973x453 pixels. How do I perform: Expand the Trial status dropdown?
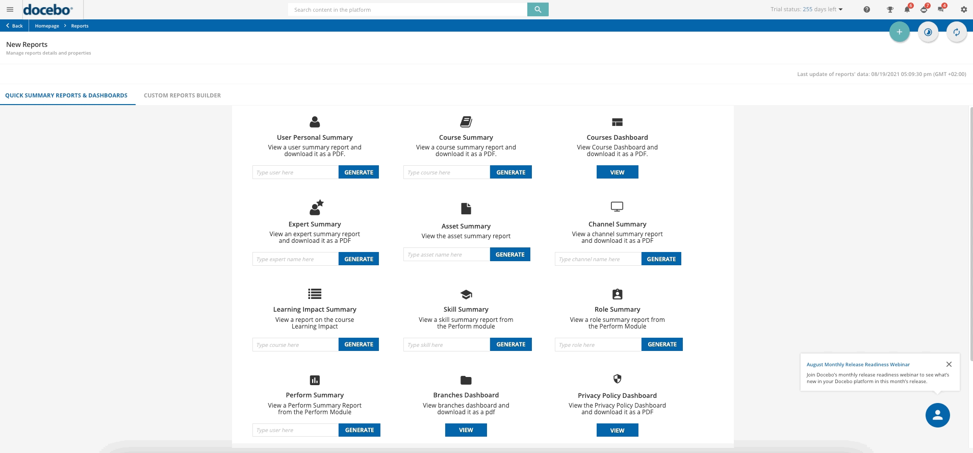807,9
